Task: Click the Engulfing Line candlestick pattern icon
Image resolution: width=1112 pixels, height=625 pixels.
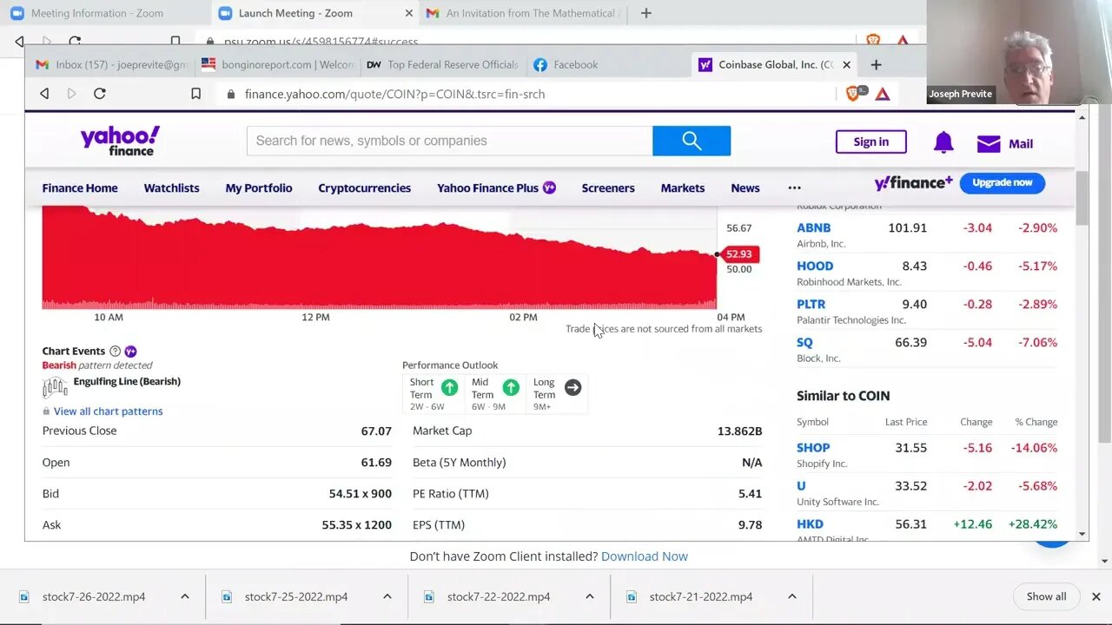Action: (55, 387)
